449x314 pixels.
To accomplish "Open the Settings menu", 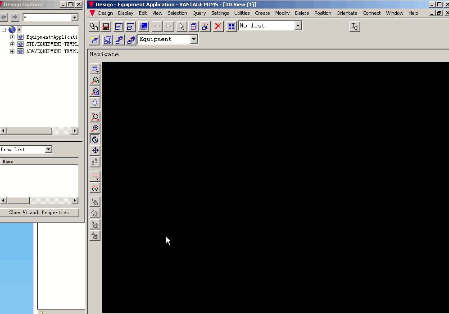I will pos(220,13).
